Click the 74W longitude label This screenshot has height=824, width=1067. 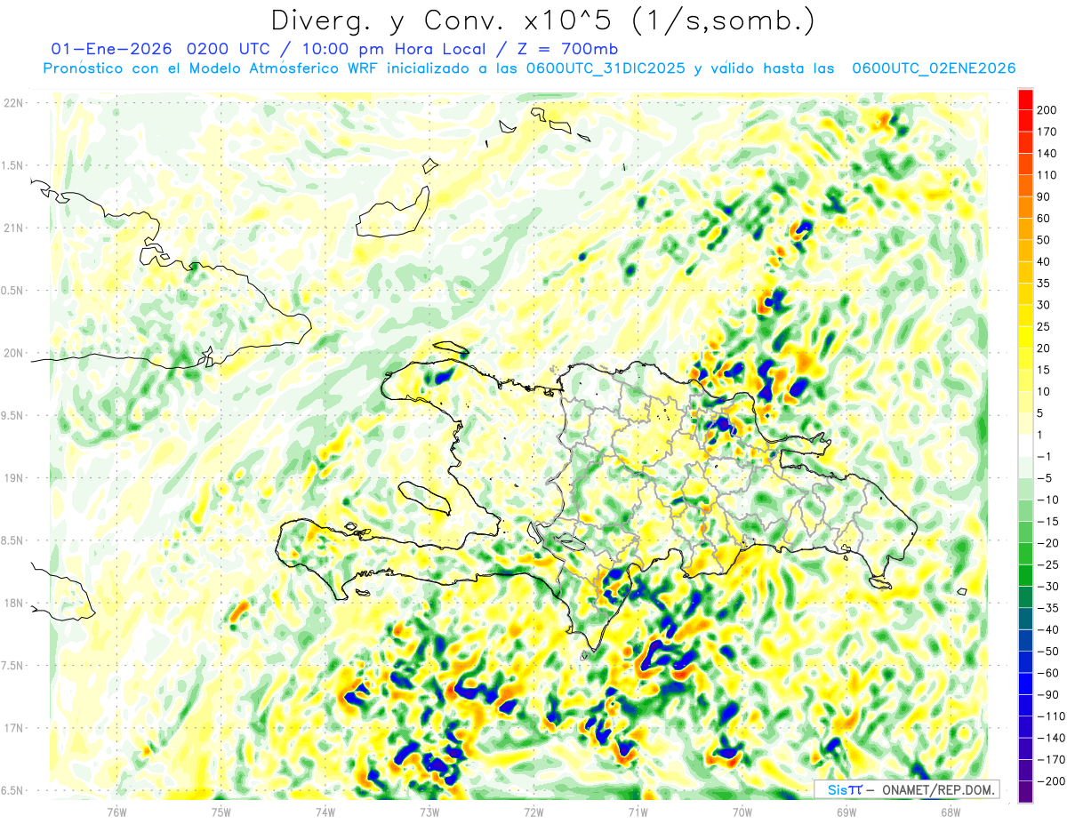[x=325, y=812]
